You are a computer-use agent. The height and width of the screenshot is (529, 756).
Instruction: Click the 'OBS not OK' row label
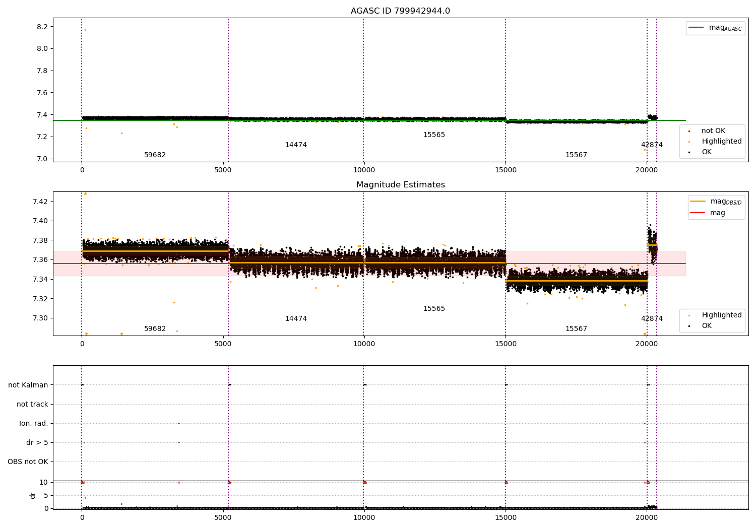pos(28,462)
